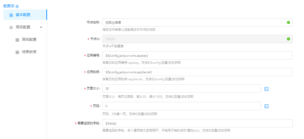
Task: Open expression editor icon for 页面大小
Action: tap(266, 89)
